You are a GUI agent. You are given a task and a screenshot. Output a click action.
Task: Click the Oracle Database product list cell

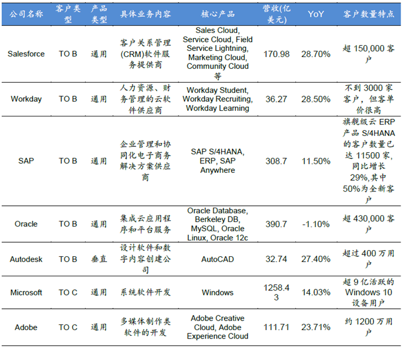pyautogui.click(x=218, y=224)
